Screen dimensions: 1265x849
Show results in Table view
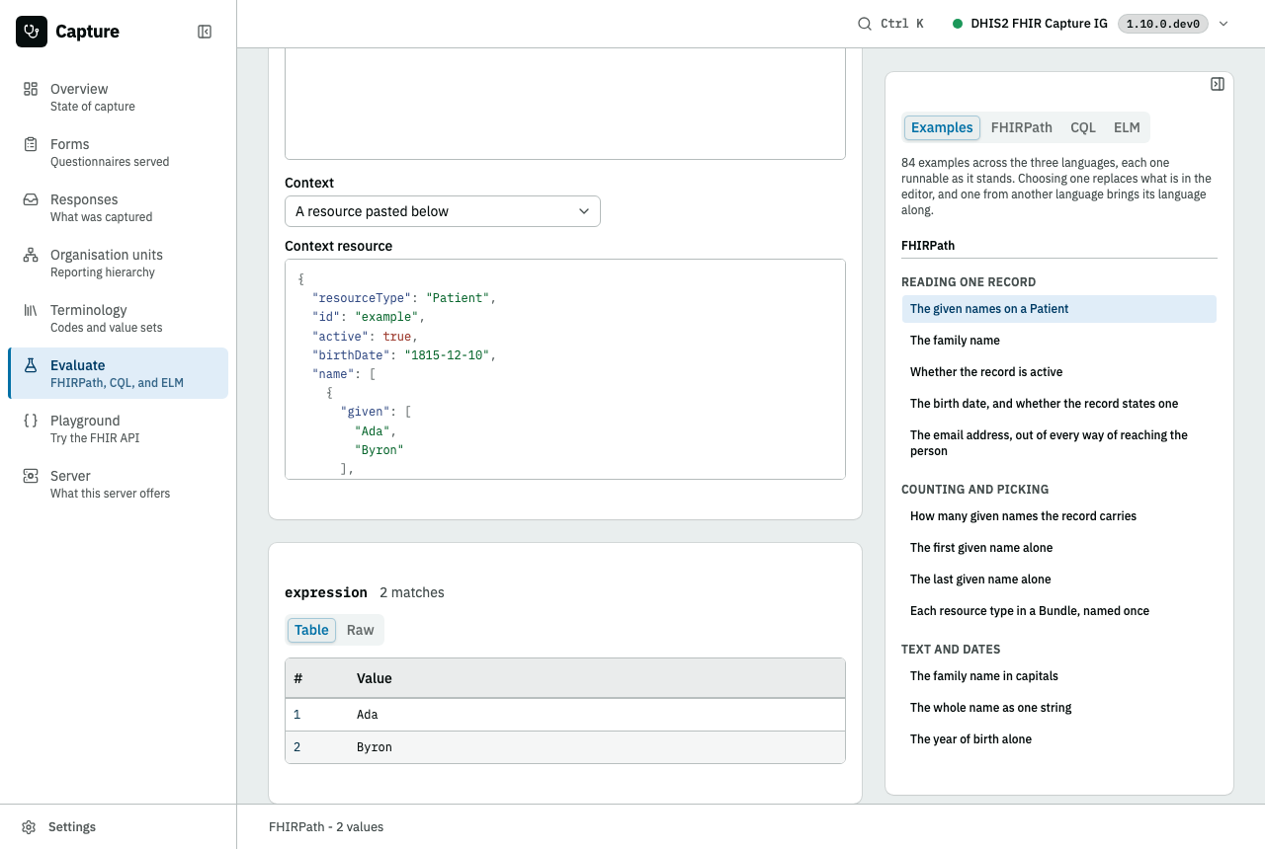pyautogui.click(x=311, y=630)
